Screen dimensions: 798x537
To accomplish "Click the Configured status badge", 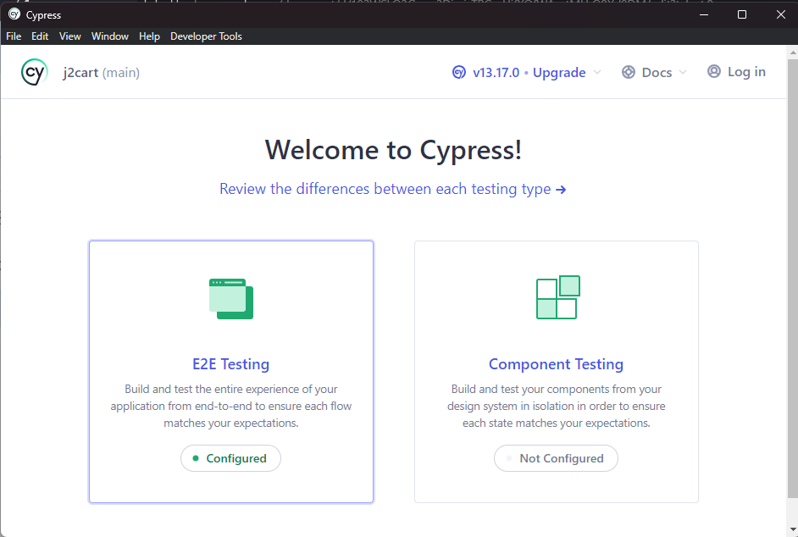I will click(x=230, y=458).
